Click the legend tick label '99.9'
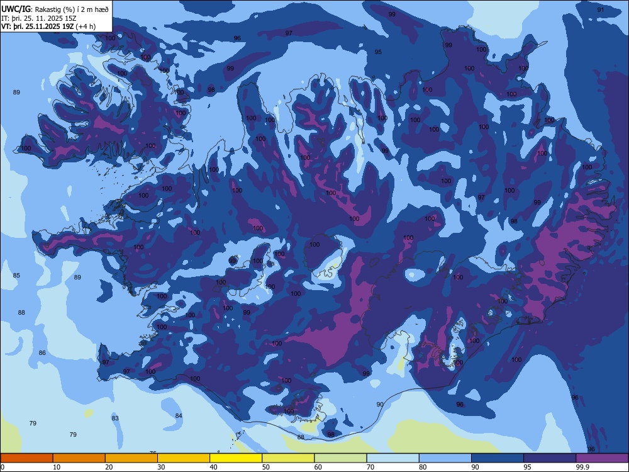The height and width of the screenshot is (472, 629). [582, 467]
